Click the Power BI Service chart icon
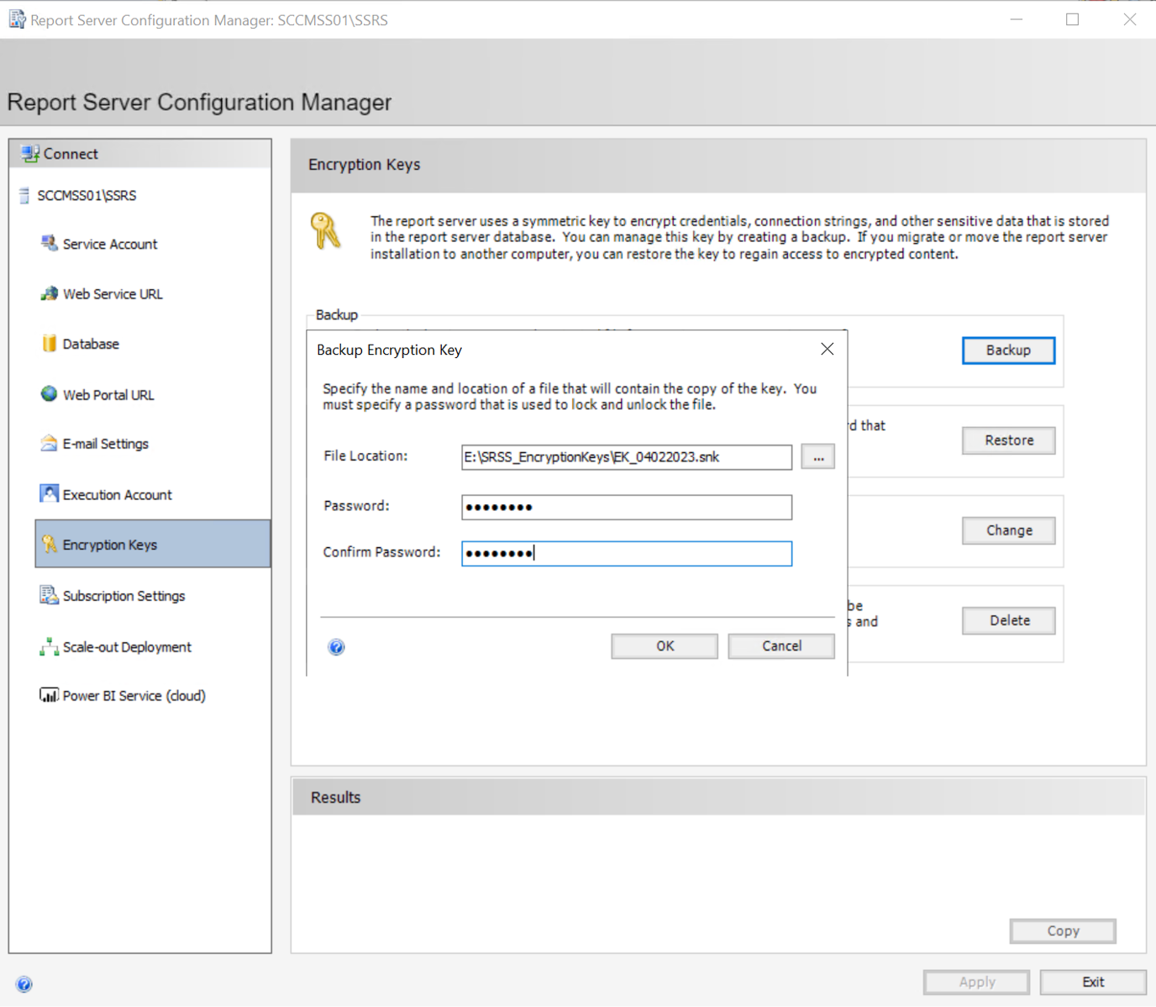Screen dimensions: 1156x1007 click(x=49, y=695)
